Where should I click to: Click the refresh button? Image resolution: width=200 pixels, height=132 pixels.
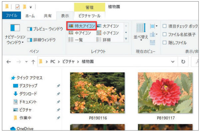[x=183, y=62]
